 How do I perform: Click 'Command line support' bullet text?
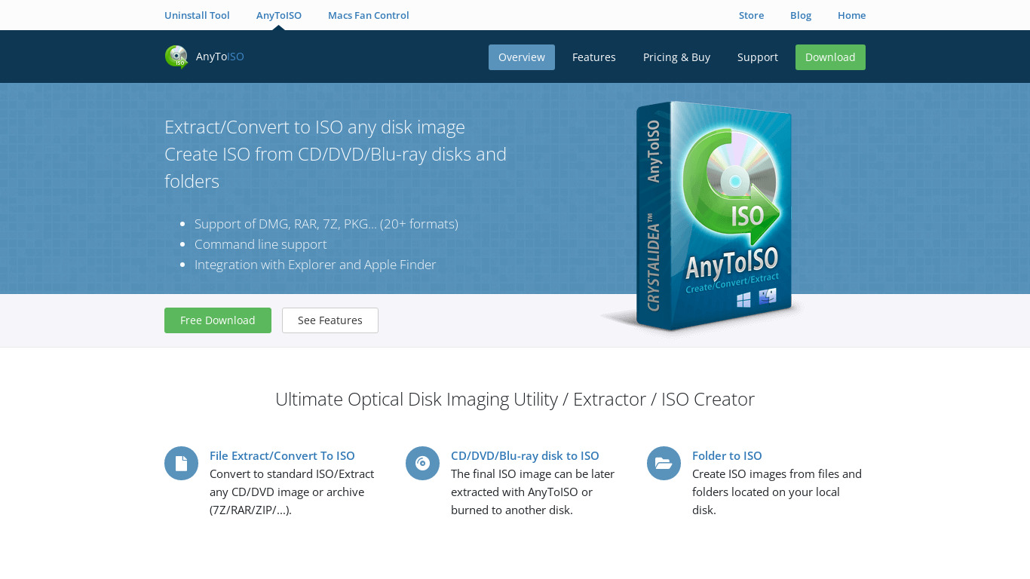coord(261,244)
